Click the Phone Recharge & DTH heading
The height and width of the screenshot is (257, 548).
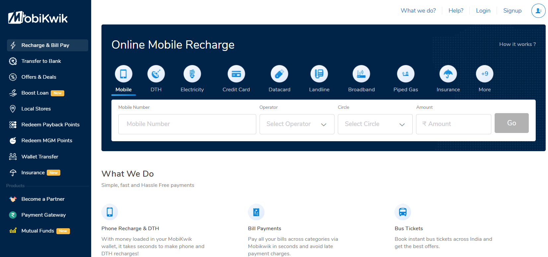130,229
